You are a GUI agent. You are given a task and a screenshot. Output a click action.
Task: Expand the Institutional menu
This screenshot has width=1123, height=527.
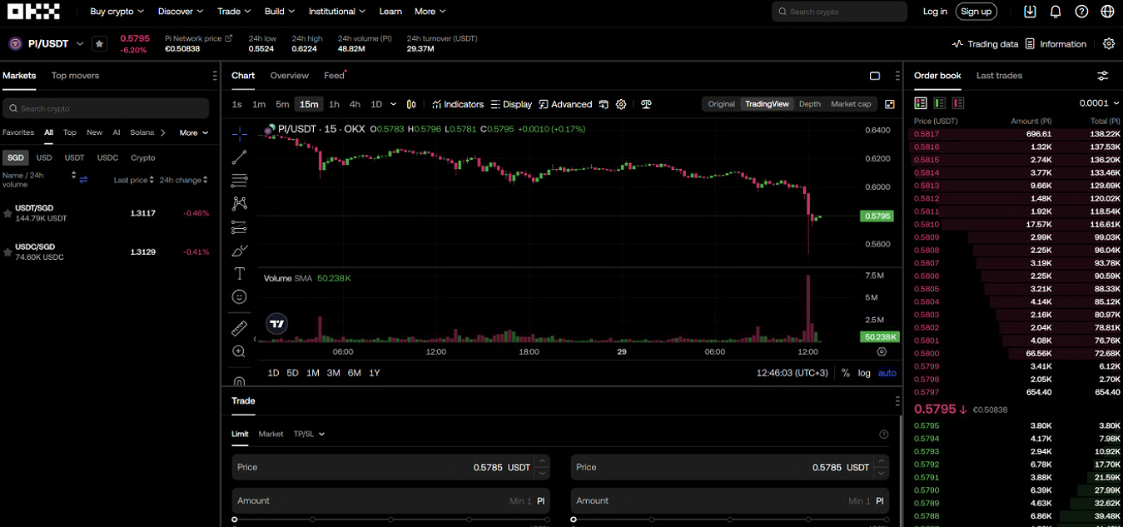[x=338, y=12]
